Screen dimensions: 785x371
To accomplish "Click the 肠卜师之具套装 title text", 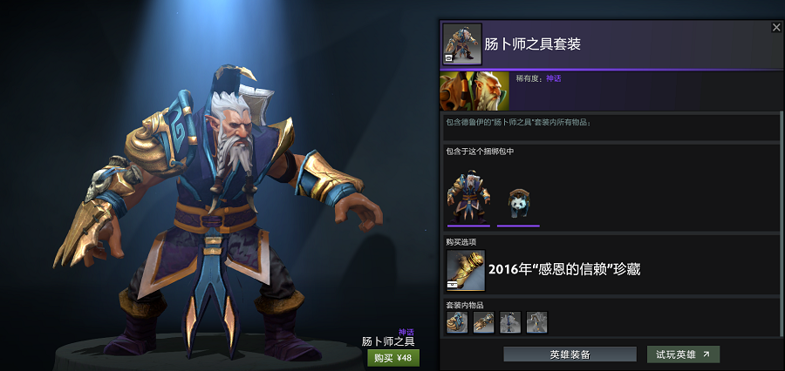I will [x=532, y=44].
